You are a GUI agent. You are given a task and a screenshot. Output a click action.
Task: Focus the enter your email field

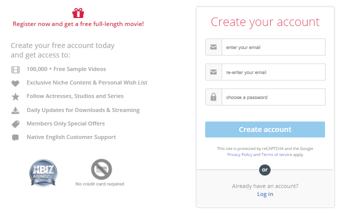tap(273, 47)
